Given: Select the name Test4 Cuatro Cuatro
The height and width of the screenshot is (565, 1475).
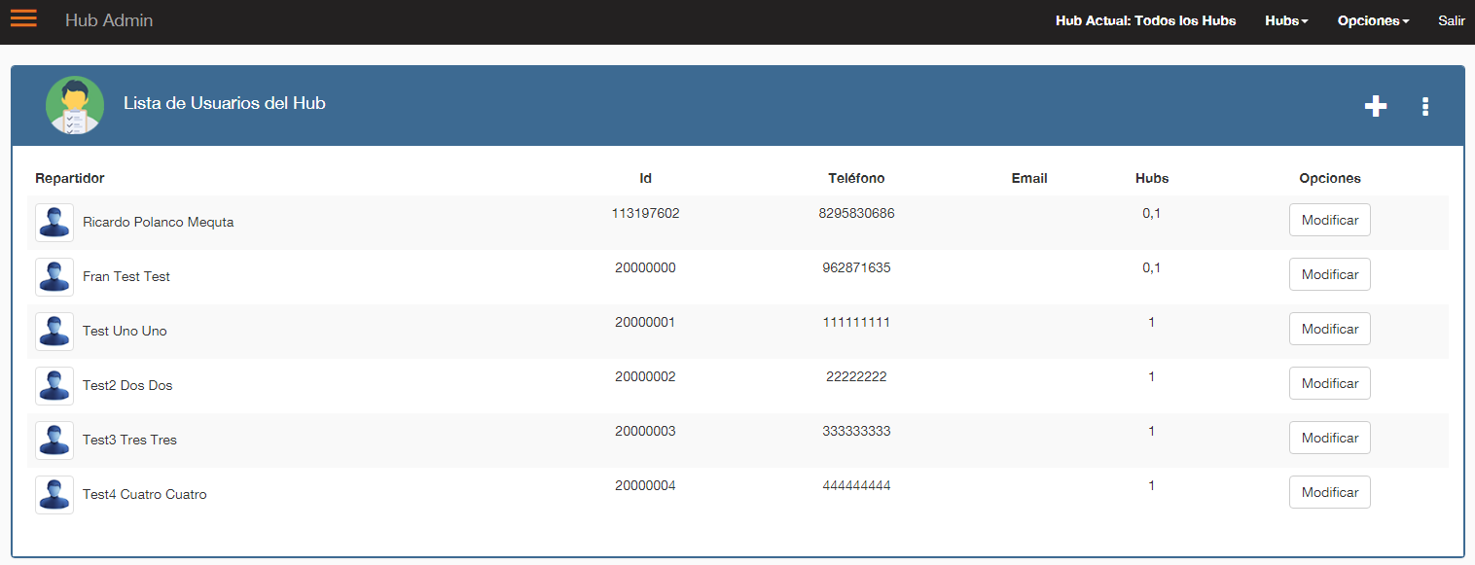Looking at the screenshot, I should (x=145, y=494).
